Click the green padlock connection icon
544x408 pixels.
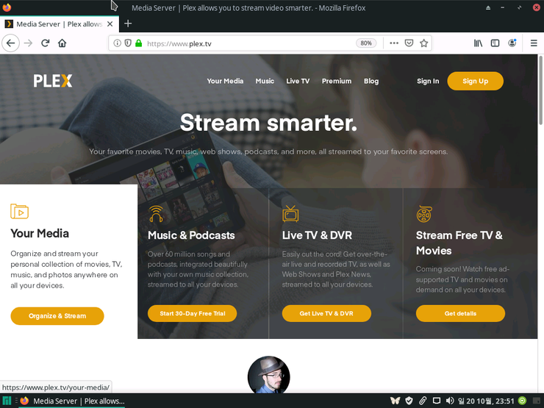138,43
